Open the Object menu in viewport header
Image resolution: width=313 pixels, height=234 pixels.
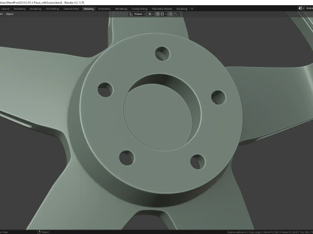pos(10,14)
